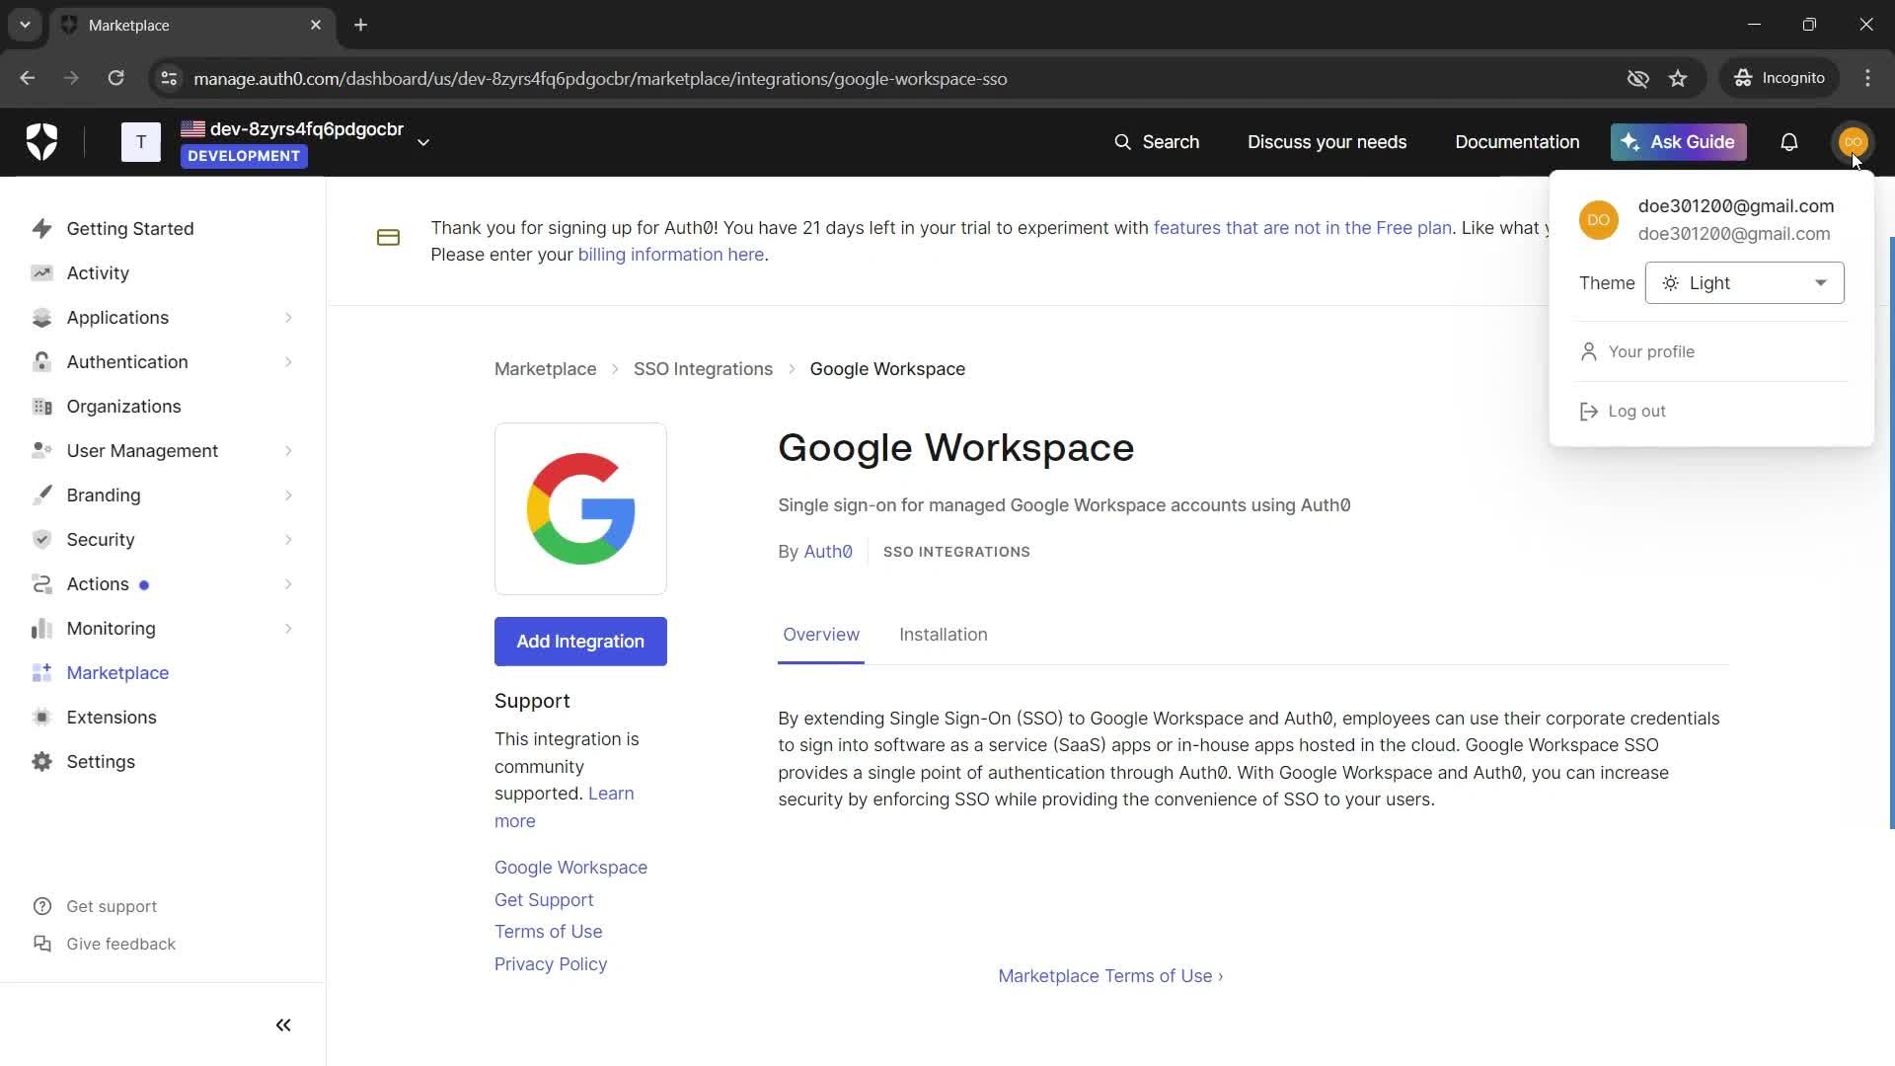Click the Branding brush icon
Screen dimensions: 1895x1066
(x=41, y=495)
